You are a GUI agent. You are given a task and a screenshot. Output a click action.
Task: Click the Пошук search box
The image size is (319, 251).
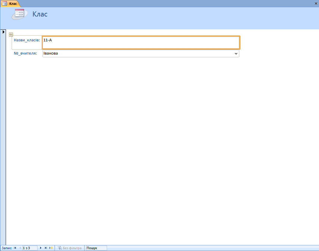pyautogui.click(x=97, y=248)
